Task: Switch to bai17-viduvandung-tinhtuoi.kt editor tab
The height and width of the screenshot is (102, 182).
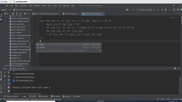Action: click(x=46, y=14)
